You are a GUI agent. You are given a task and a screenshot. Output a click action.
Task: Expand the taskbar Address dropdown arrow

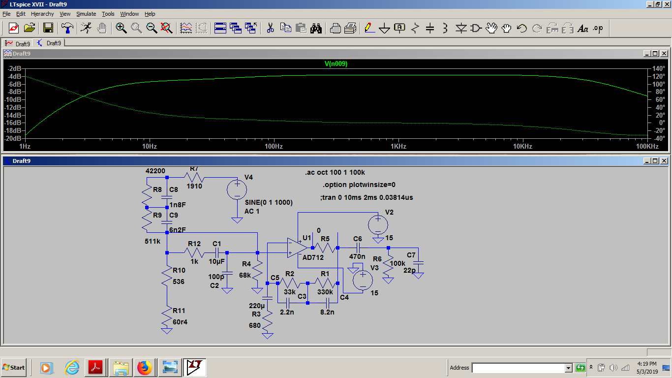pos(569,368)
